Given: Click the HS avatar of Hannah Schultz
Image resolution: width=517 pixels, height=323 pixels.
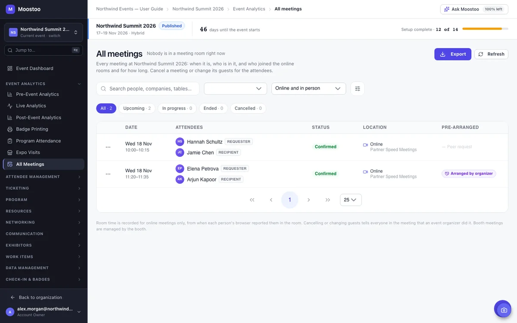Looking at the screenshot, I should [x=180, y=142].
